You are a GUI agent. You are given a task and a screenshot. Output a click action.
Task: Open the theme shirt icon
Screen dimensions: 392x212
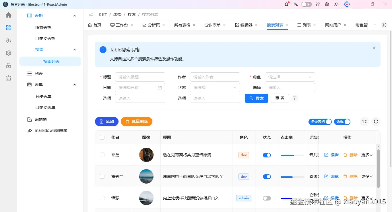click(x=318, y=4)
